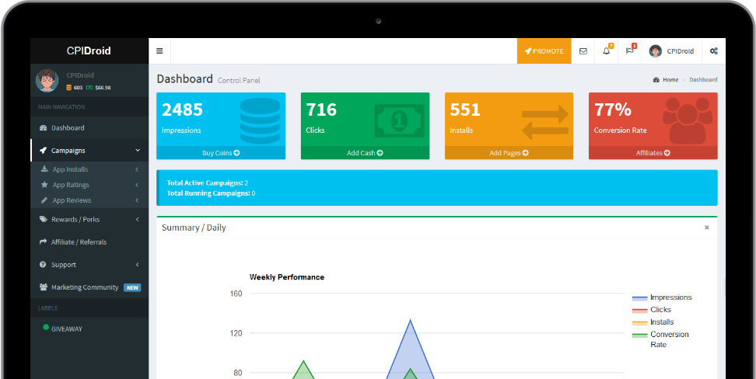
Task: Click the Installs exchange arrows icon
Action: pos(545,123)
